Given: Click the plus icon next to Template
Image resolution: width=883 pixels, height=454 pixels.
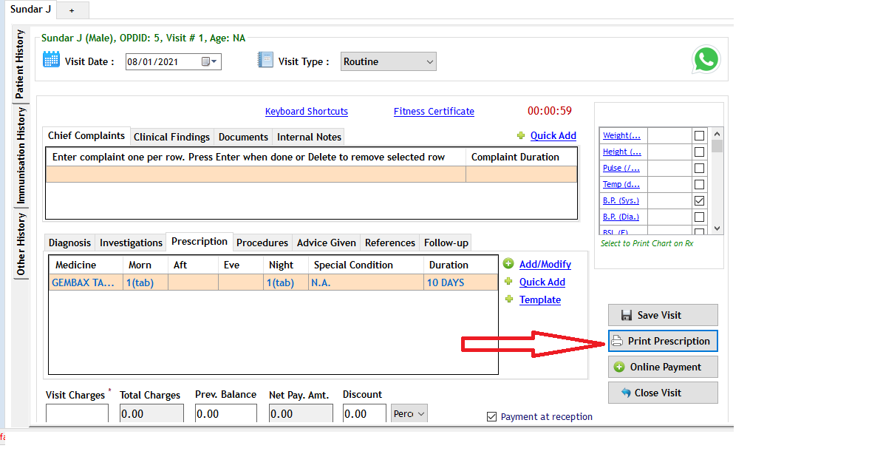Looking at the screenshot, I should coord(509,299).
